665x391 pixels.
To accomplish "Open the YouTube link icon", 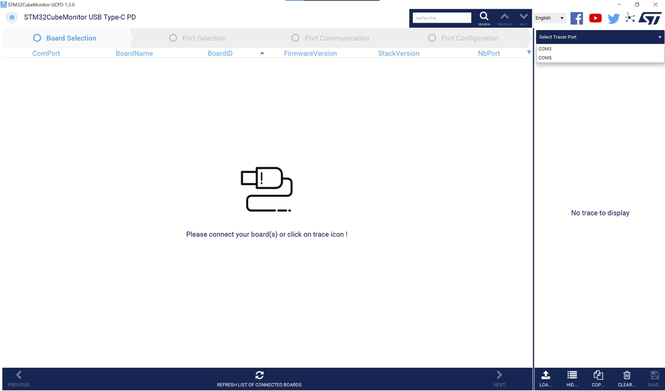I will point(595,18).
